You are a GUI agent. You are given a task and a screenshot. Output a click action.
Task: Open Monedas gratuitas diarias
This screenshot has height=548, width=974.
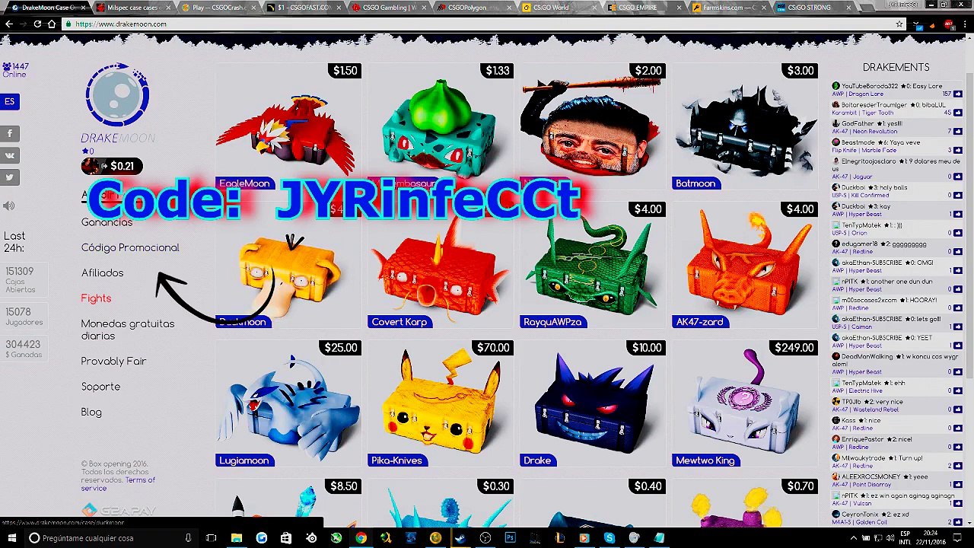click(128, 330)
